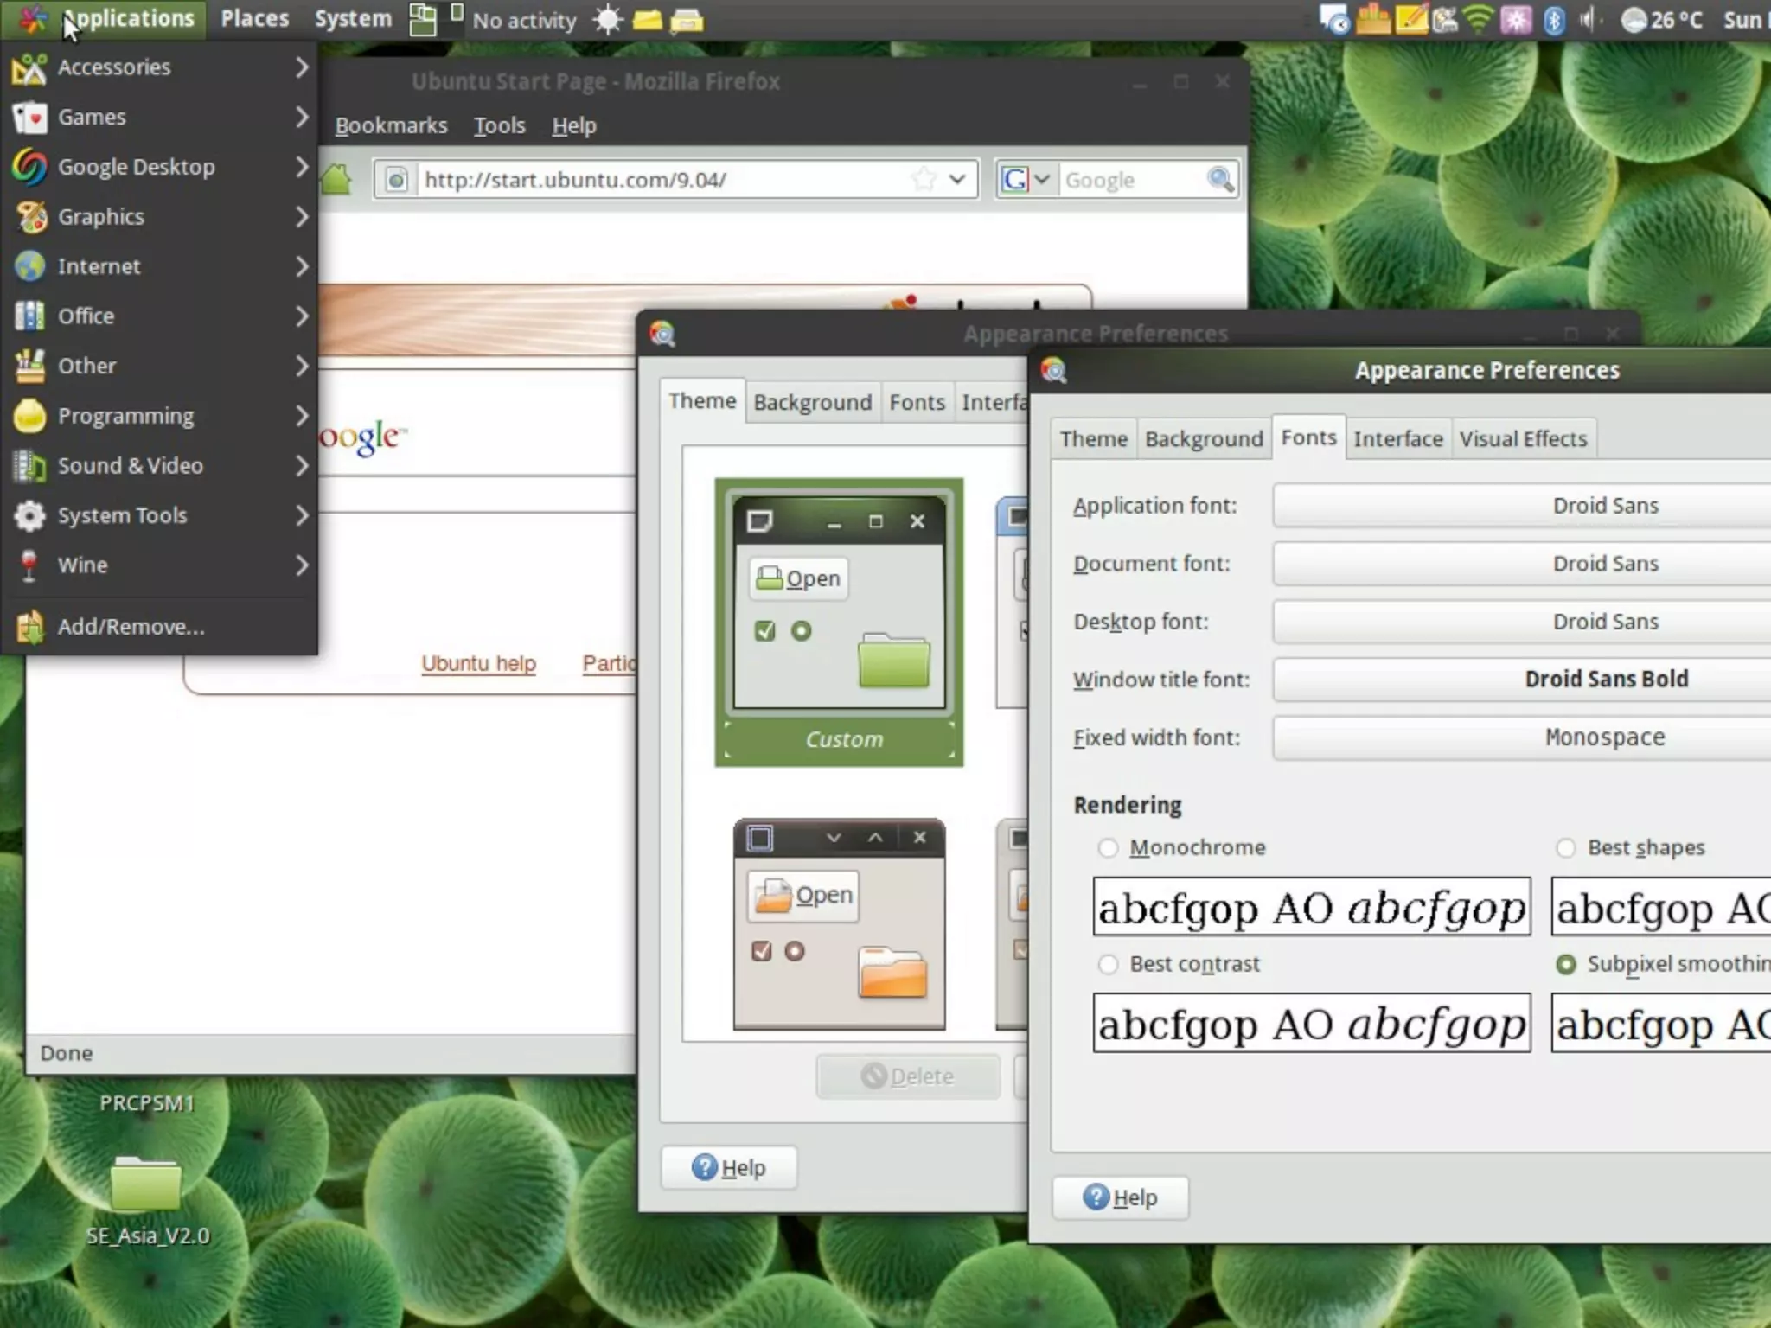Click the Ubuntu help link
The image size is (1771, 1328).
pos(478,663)
